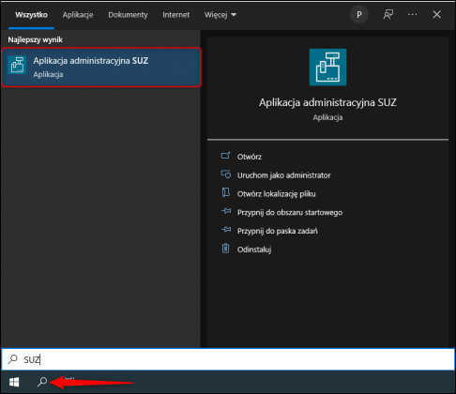Expand the Więcej dropdown

[220, 15]
